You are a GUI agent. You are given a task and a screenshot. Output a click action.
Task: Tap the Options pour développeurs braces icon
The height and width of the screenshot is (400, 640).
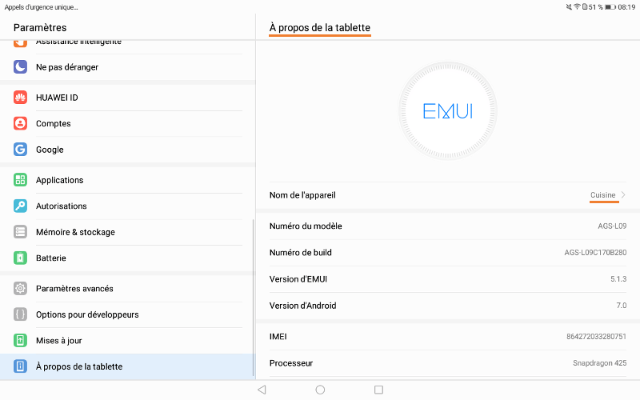click(x=21, y=314)
